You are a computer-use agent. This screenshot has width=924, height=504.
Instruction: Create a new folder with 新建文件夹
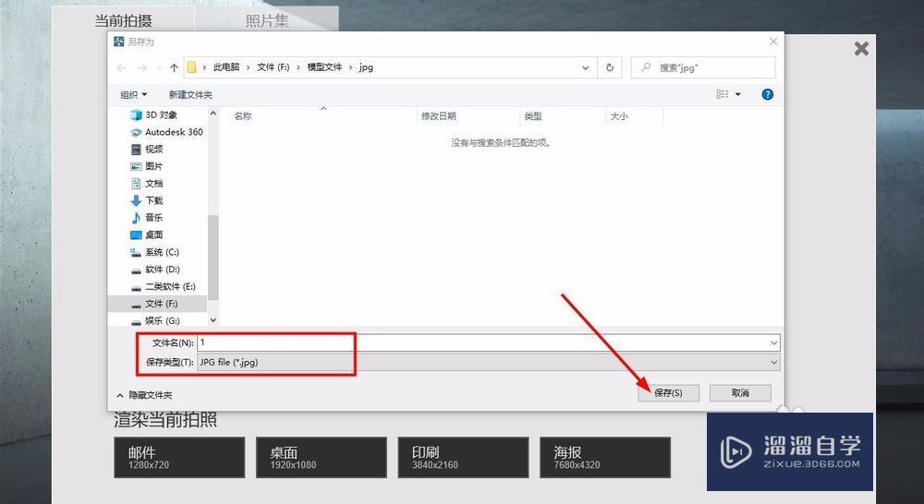(x=190, y=94)
